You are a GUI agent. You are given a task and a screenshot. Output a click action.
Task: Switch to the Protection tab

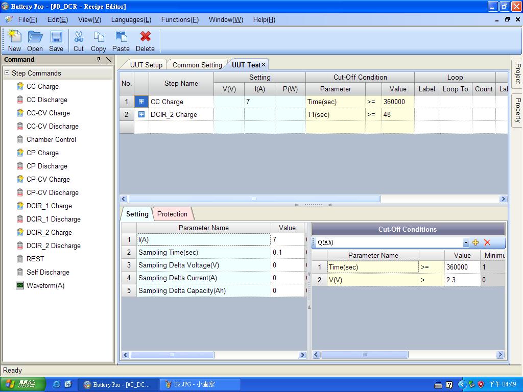(173, 214)
